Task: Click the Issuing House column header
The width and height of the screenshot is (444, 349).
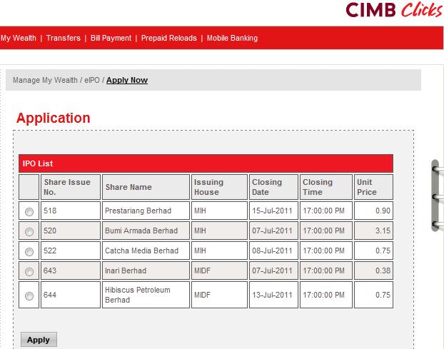Action: pos(219,187)
